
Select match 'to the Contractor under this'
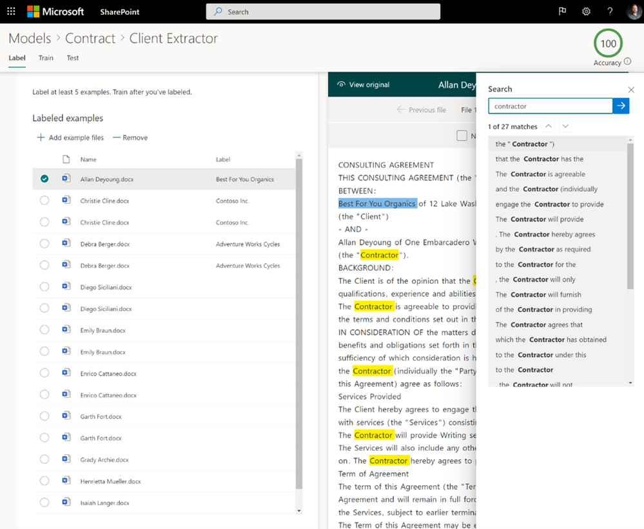540,355
